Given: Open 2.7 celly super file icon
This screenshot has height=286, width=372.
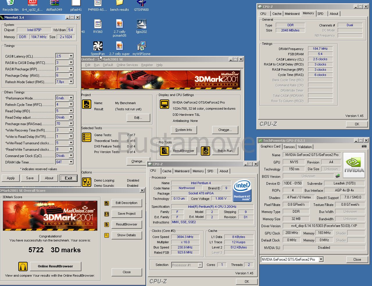Looking at the screenshot, I should click(119, 48).
